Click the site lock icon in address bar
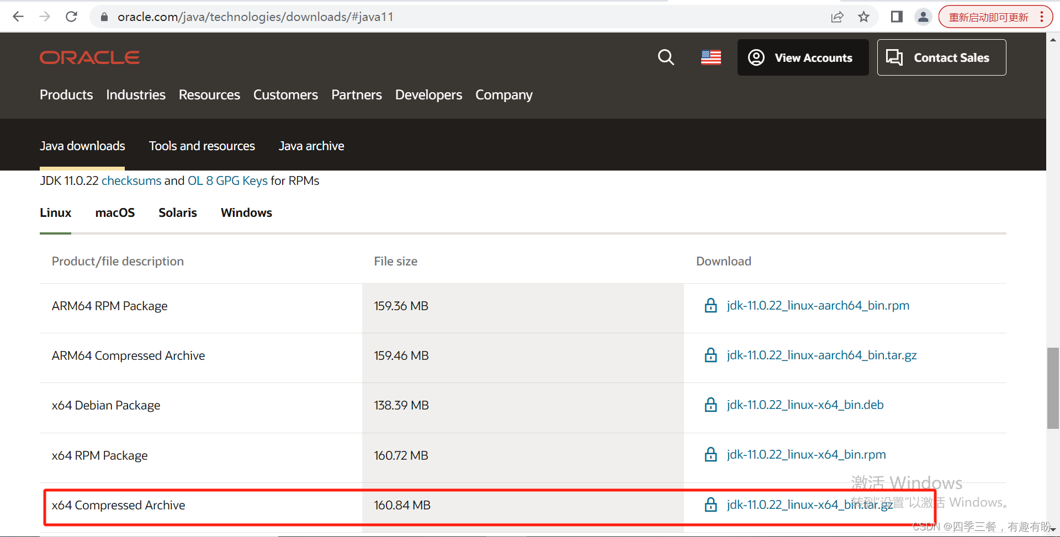Screen dimensions: 1060x537 [104, 17]
